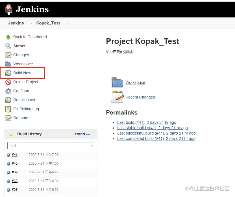The image size is (235, 197).
Task: Open build #37
Action: point(14,189)
